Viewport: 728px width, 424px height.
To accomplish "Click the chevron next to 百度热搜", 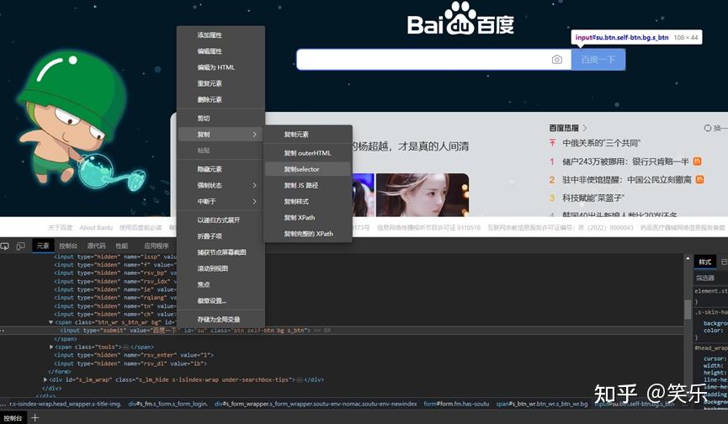I will point(585,128).
